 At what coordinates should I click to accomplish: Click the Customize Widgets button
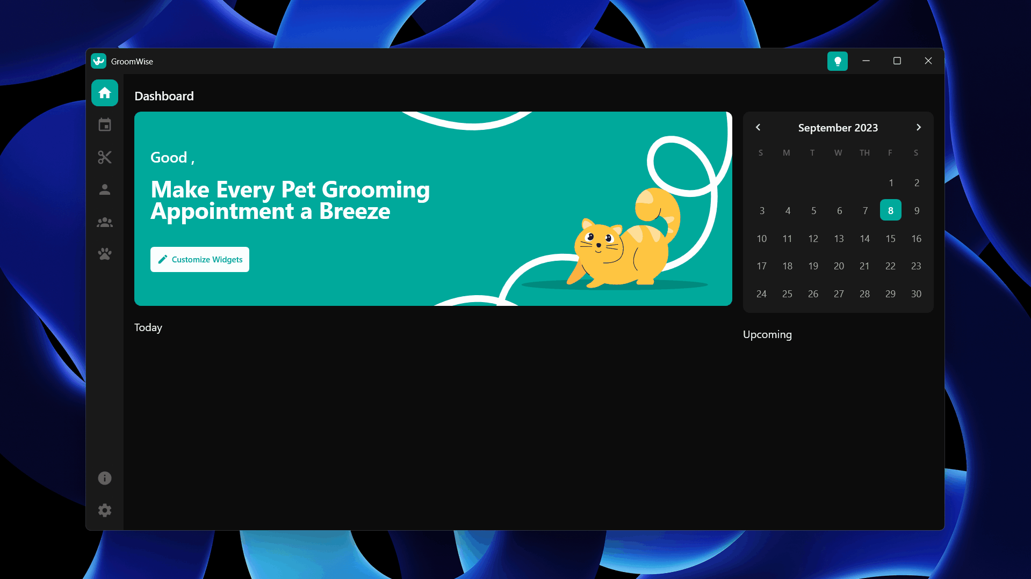[x=200, y=260]
